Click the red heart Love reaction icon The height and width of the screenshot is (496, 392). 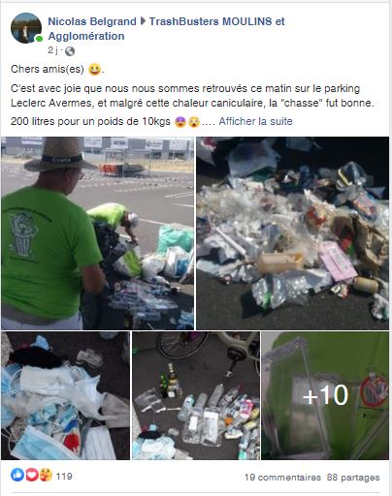pyautogui.click(x=31, y=475)
